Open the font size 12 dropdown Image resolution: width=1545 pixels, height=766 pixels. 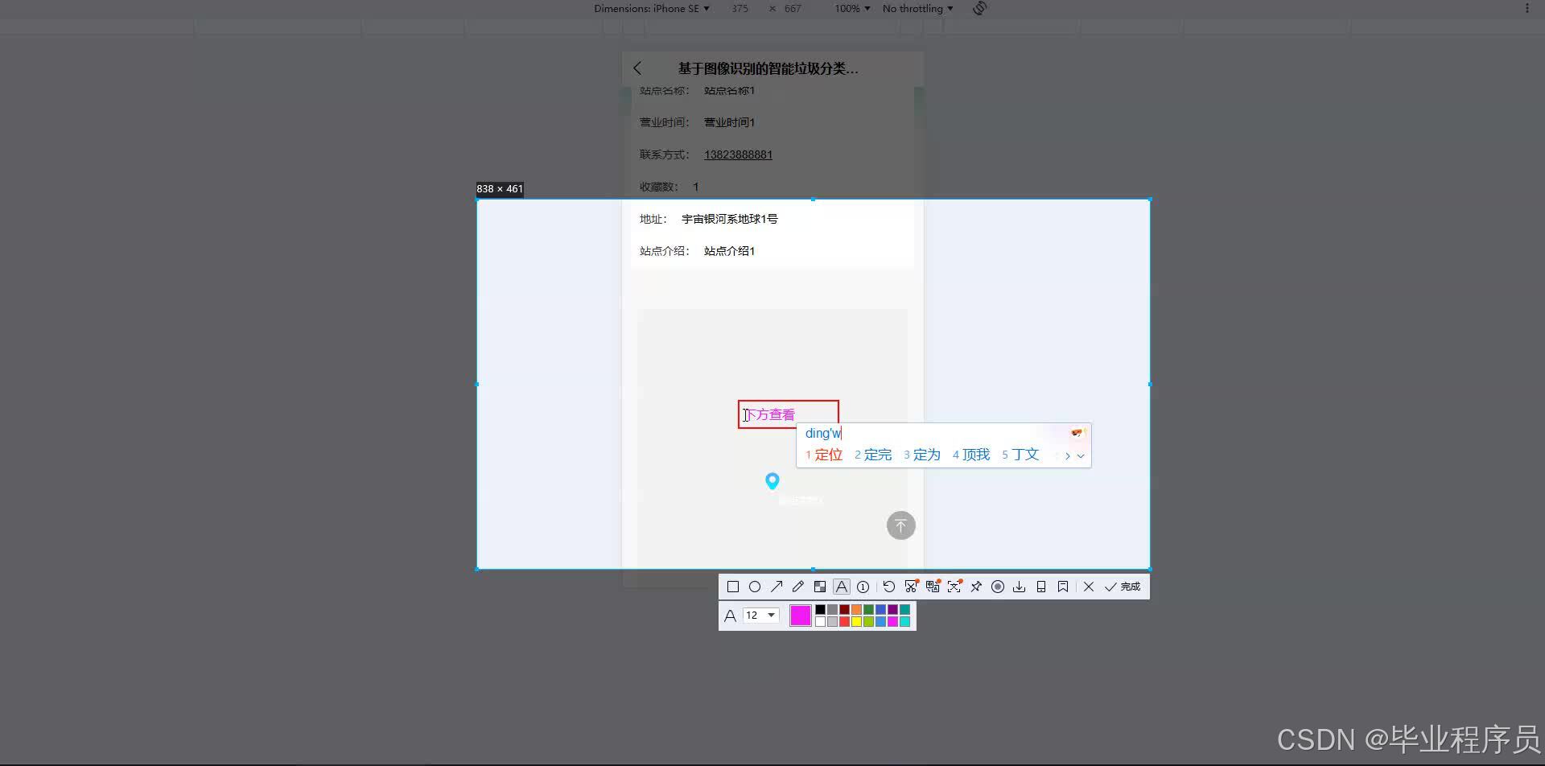coord(760,616)
